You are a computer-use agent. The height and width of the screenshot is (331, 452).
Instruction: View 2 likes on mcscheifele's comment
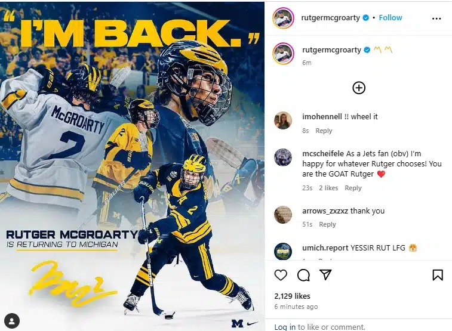click(x=328, y=188)
